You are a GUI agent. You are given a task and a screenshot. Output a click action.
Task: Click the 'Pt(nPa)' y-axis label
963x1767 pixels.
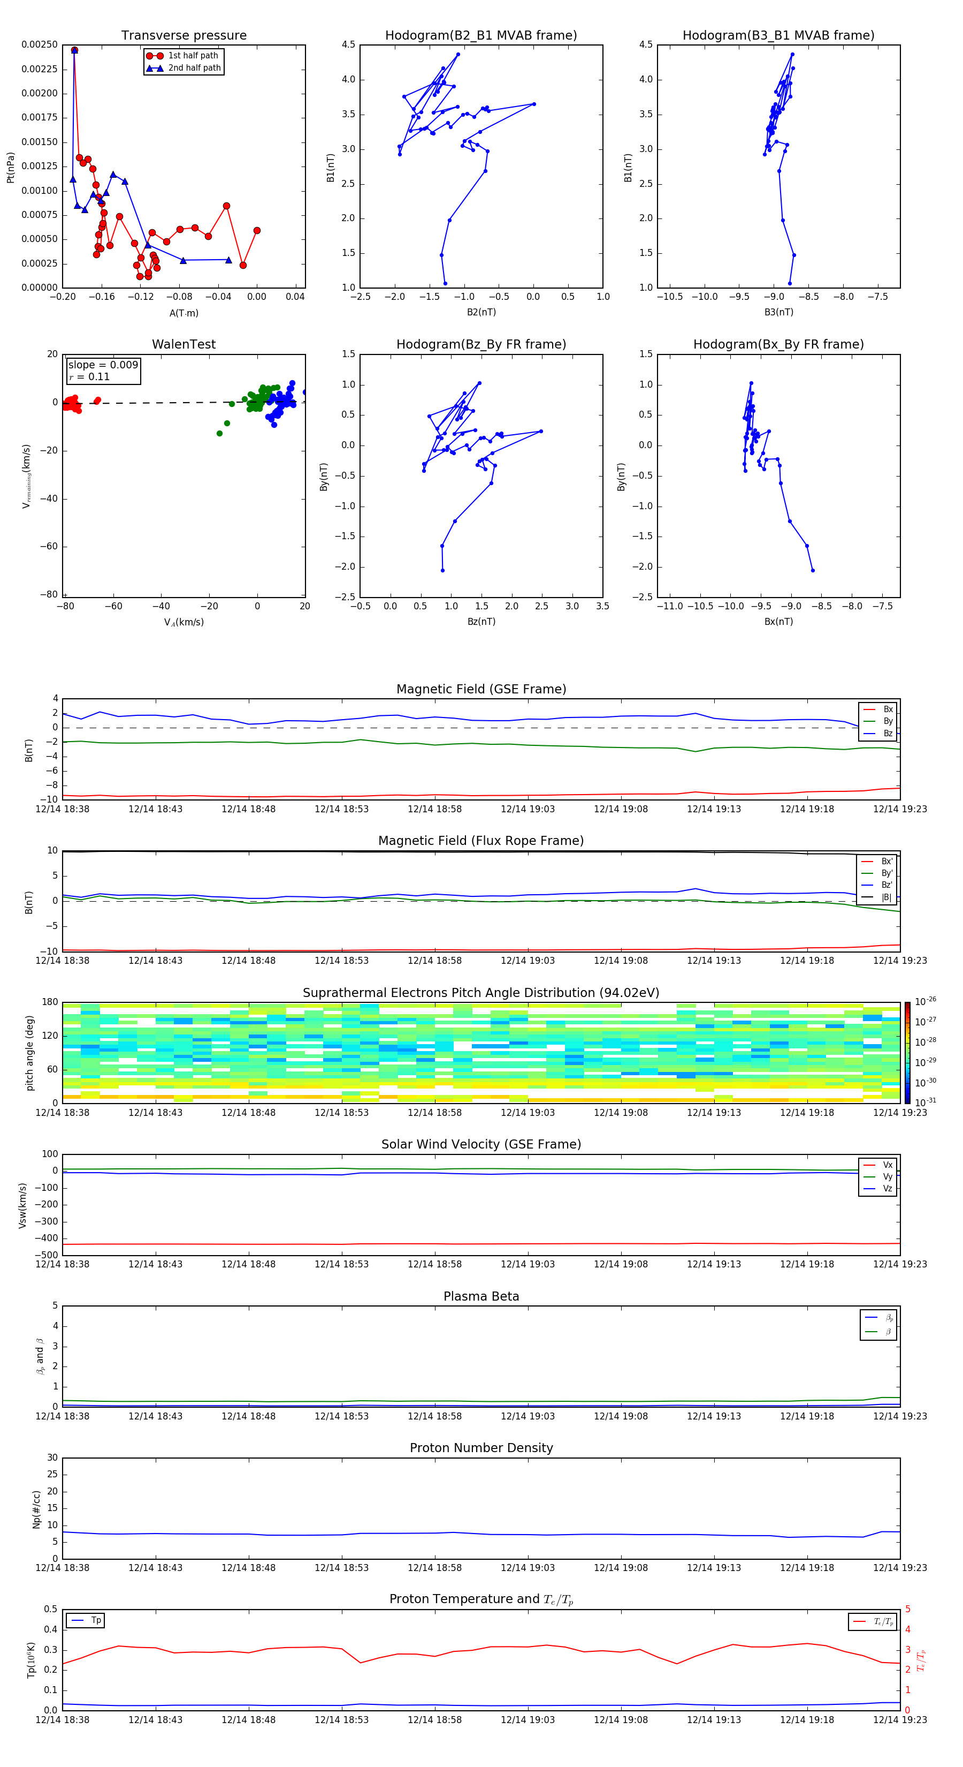click(x=10, y=168)
